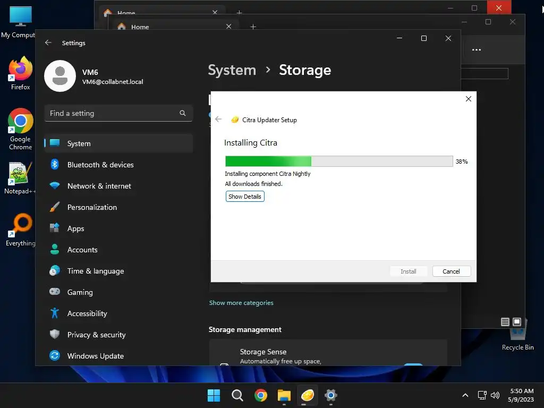Click the Citra icon in the taskbar
This screenshot has width=544, height=408.
pos(308,395)
